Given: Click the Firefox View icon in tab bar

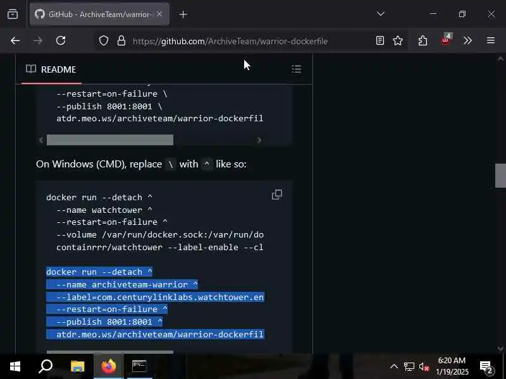Looking at the screenshot, I should pyautogui.click(x=13, y=14).
